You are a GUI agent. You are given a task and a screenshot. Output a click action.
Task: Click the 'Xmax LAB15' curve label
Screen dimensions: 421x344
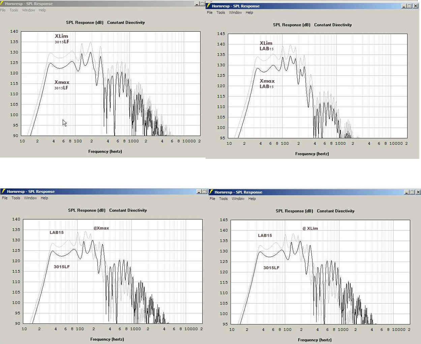[x=267, y=83]
